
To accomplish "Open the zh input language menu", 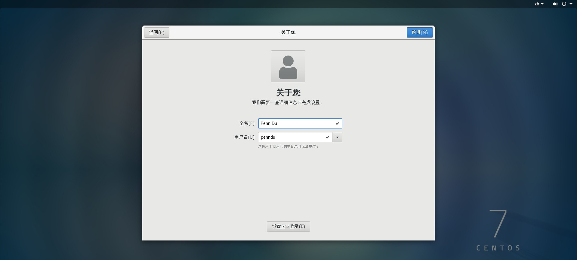I will (x=539, y=4).
